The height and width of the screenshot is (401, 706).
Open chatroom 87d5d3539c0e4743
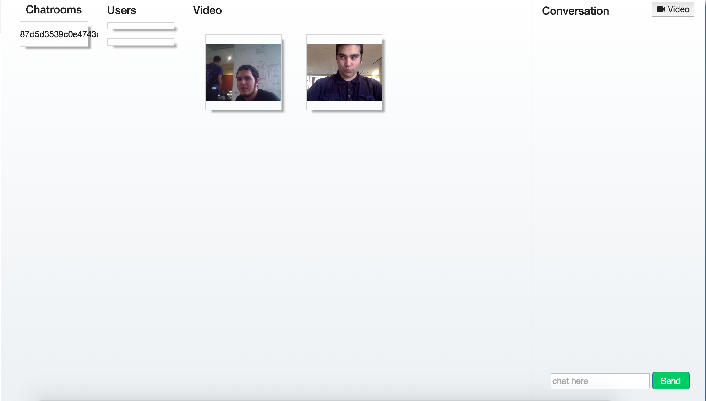[x=54, y=34]
